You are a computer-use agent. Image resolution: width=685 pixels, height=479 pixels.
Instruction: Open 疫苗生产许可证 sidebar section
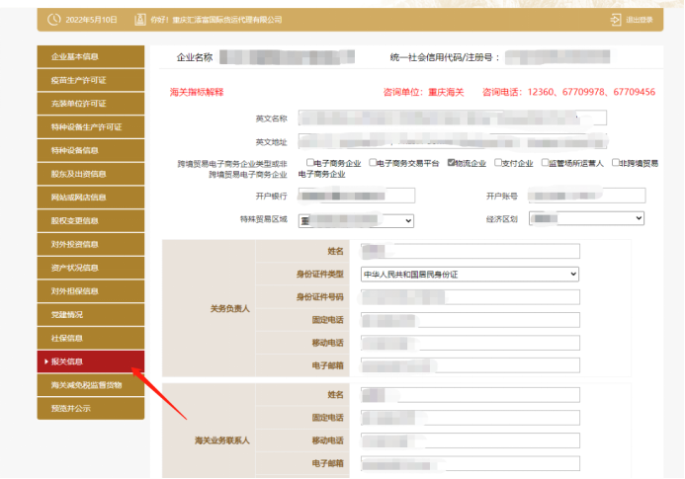91,80
